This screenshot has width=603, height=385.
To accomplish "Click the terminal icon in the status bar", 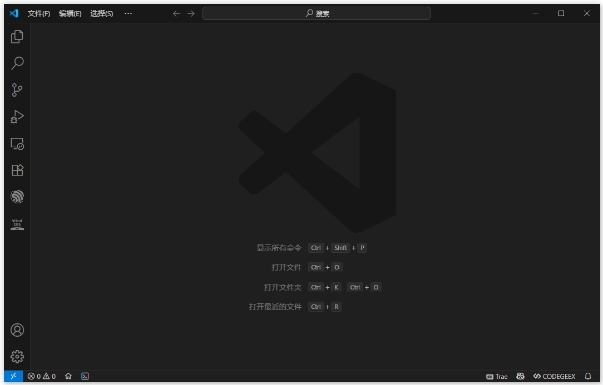I will pos(85,376).
